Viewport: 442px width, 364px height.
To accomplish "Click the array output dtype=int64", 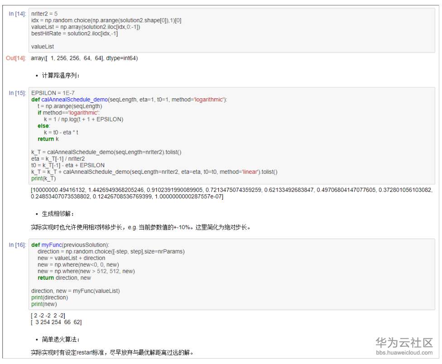I will [84, 58].
